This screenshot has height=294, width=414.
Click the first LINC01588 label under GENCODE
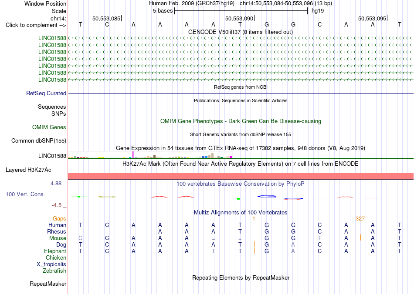click(x=52, y=38)
